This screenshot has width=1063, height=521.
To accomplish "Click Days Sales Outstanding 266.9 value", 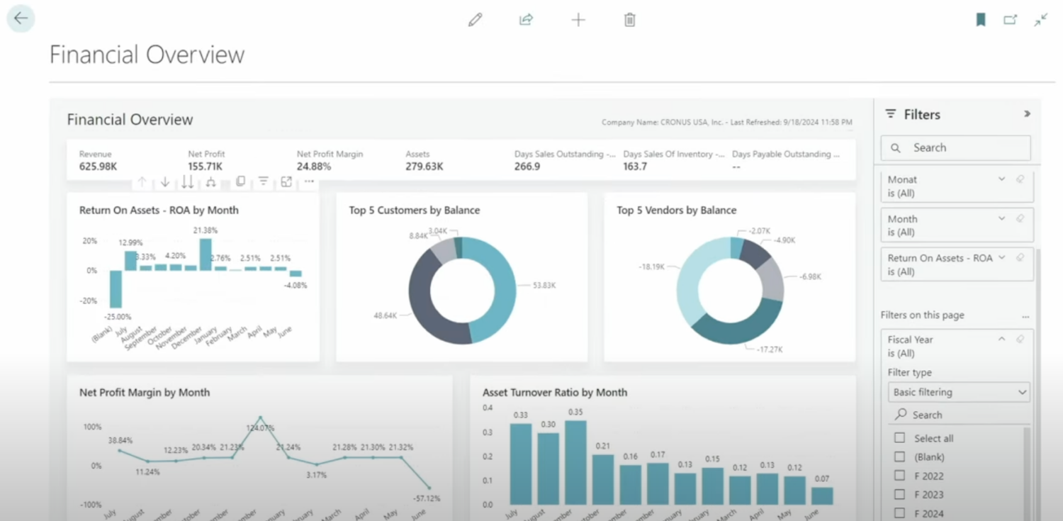I will tap(527, 167).
